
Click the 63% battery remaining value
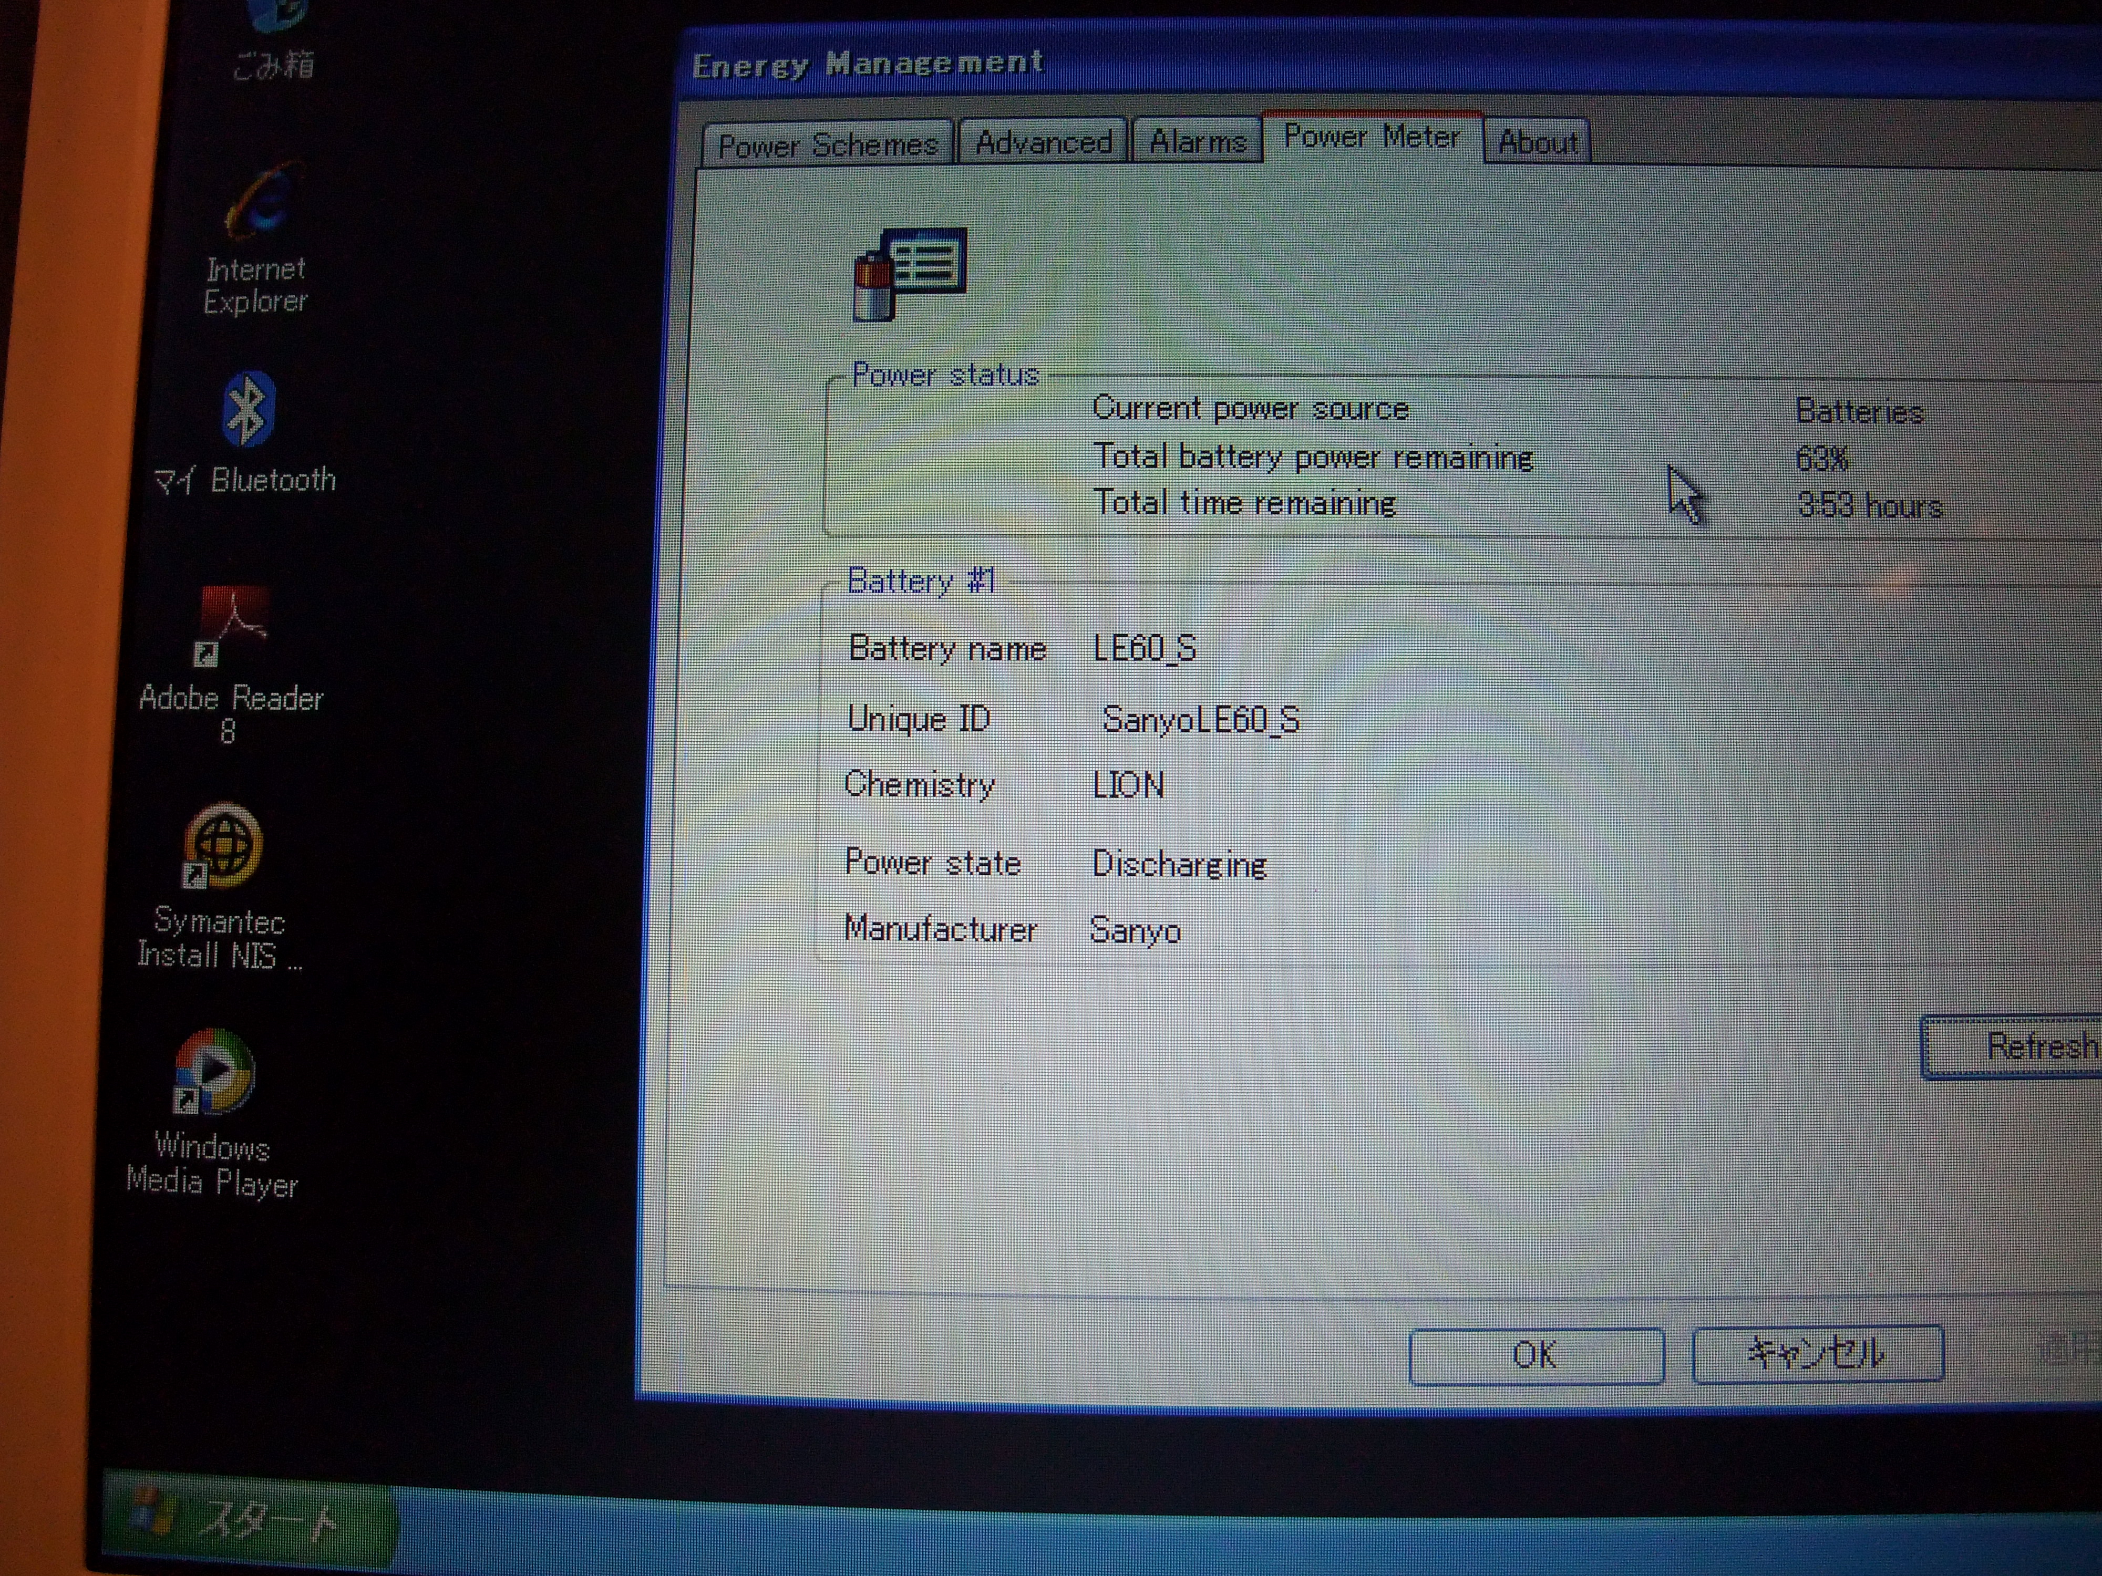[x=1822, y=459]
